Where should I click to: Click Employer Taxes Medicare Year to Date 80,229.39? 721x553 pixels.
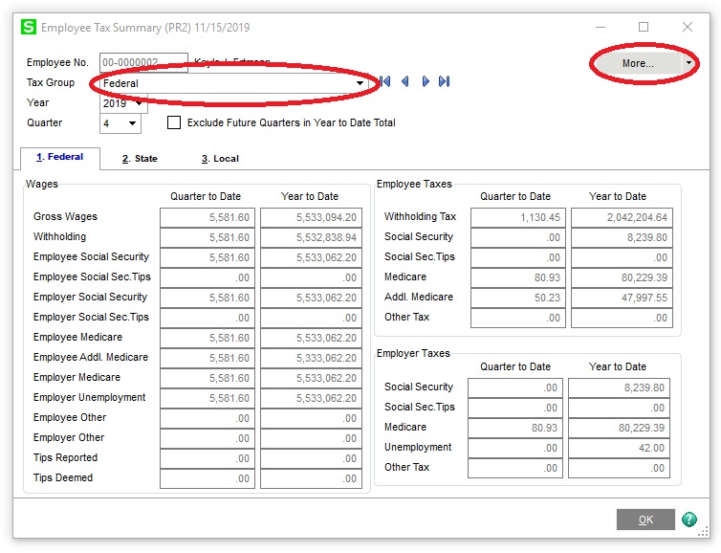619,428
